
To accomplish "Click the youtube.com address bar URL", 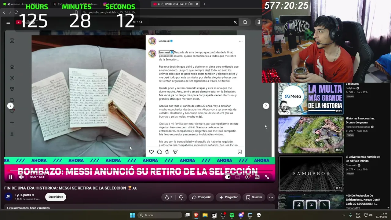I will (112, 12).
